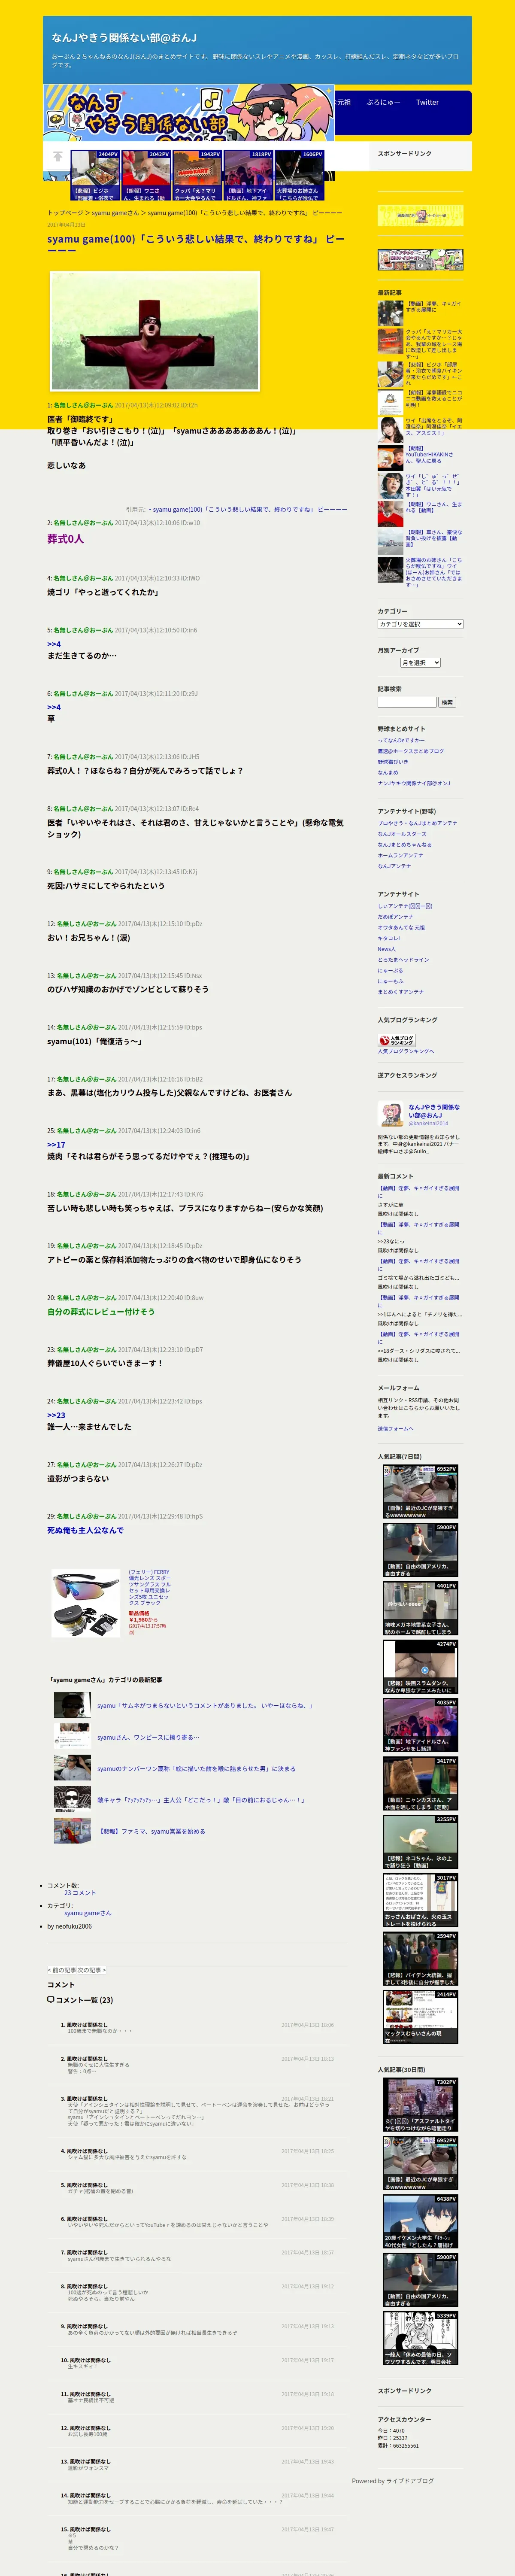
Task: Click the 記事検索 text input field
Action: 407,702
